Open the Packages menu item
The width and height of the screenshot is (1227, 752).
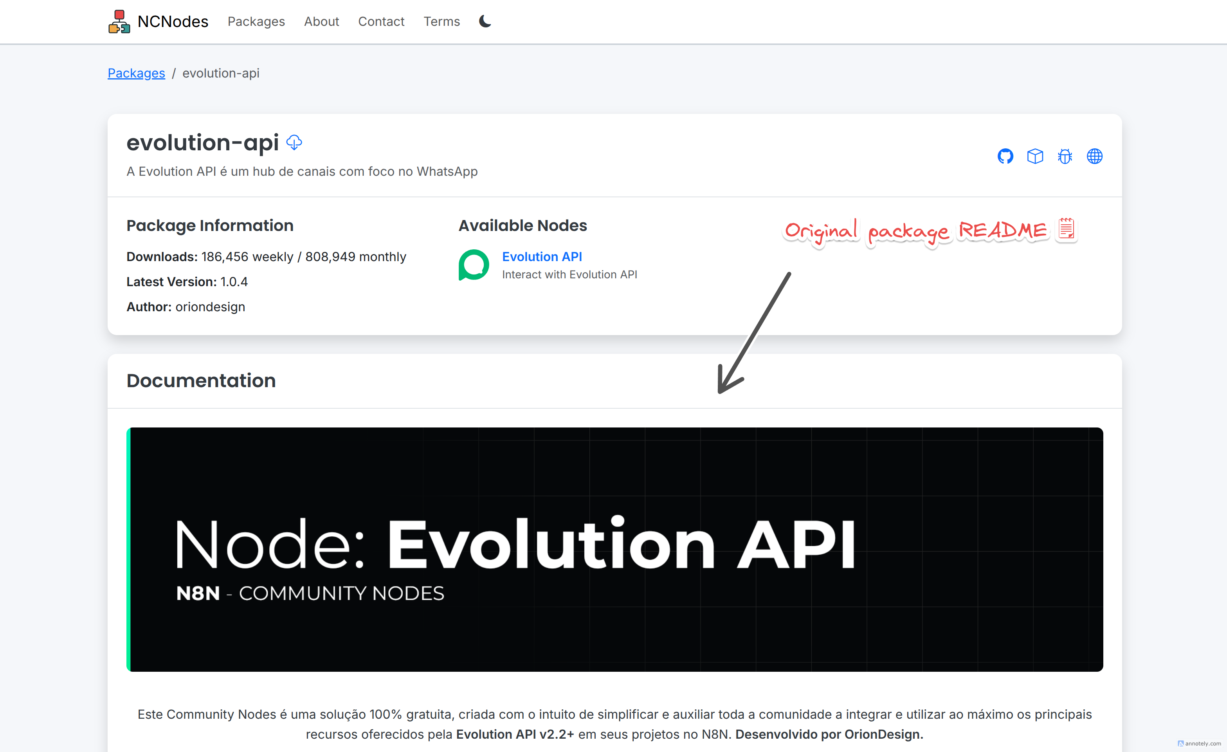pos(256,22)
